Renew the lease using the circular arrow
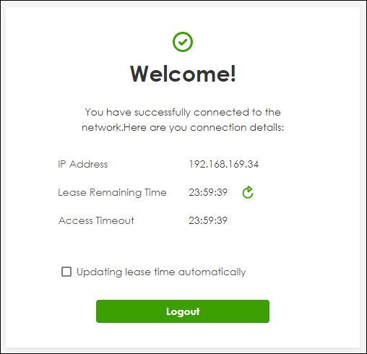The image size is (367, 354). click(248, 192)
